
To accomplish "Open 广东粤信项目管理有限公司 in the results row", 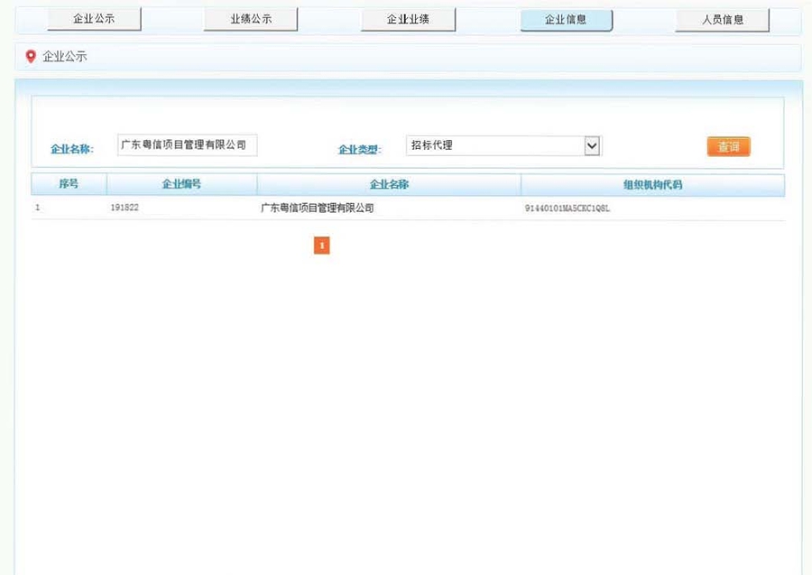I will [317, 209].
